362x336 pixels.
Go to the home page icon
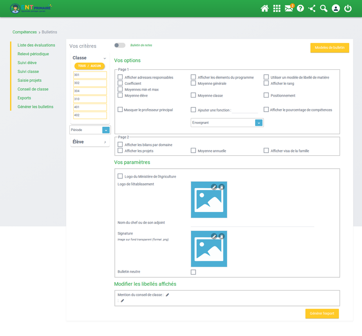tap(264, 8)
